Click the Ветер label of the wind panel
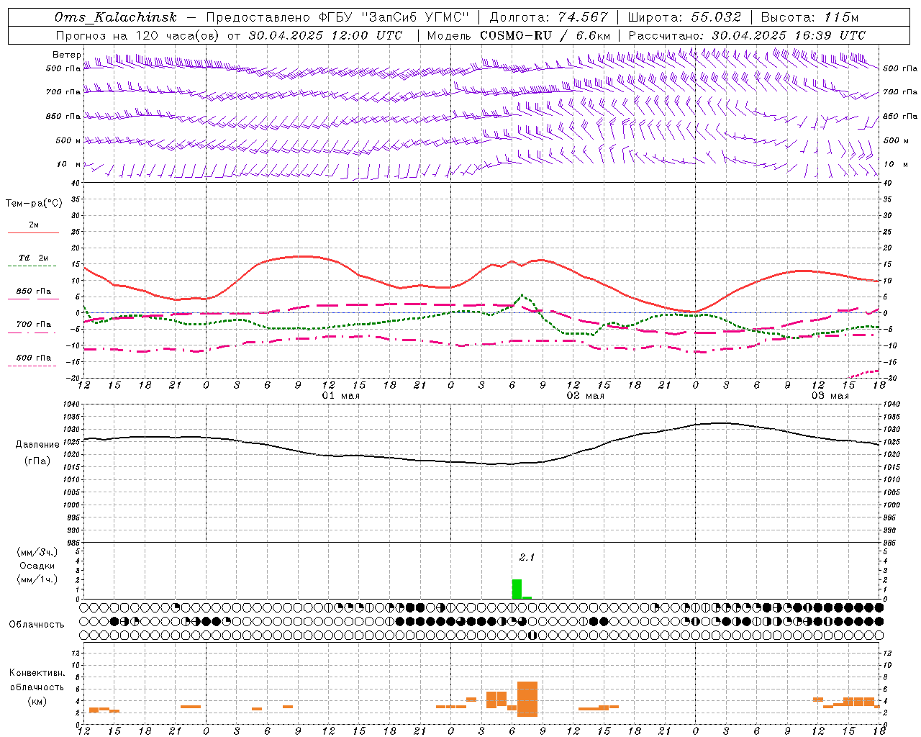Screen dimensions: 921x737 66,55
